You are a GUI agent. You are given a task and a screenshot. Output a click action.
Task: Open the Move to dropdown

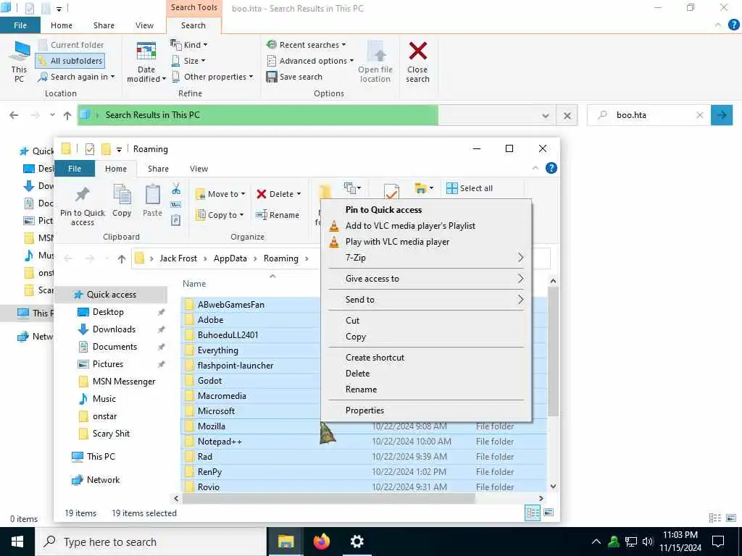tap(220, 194)
